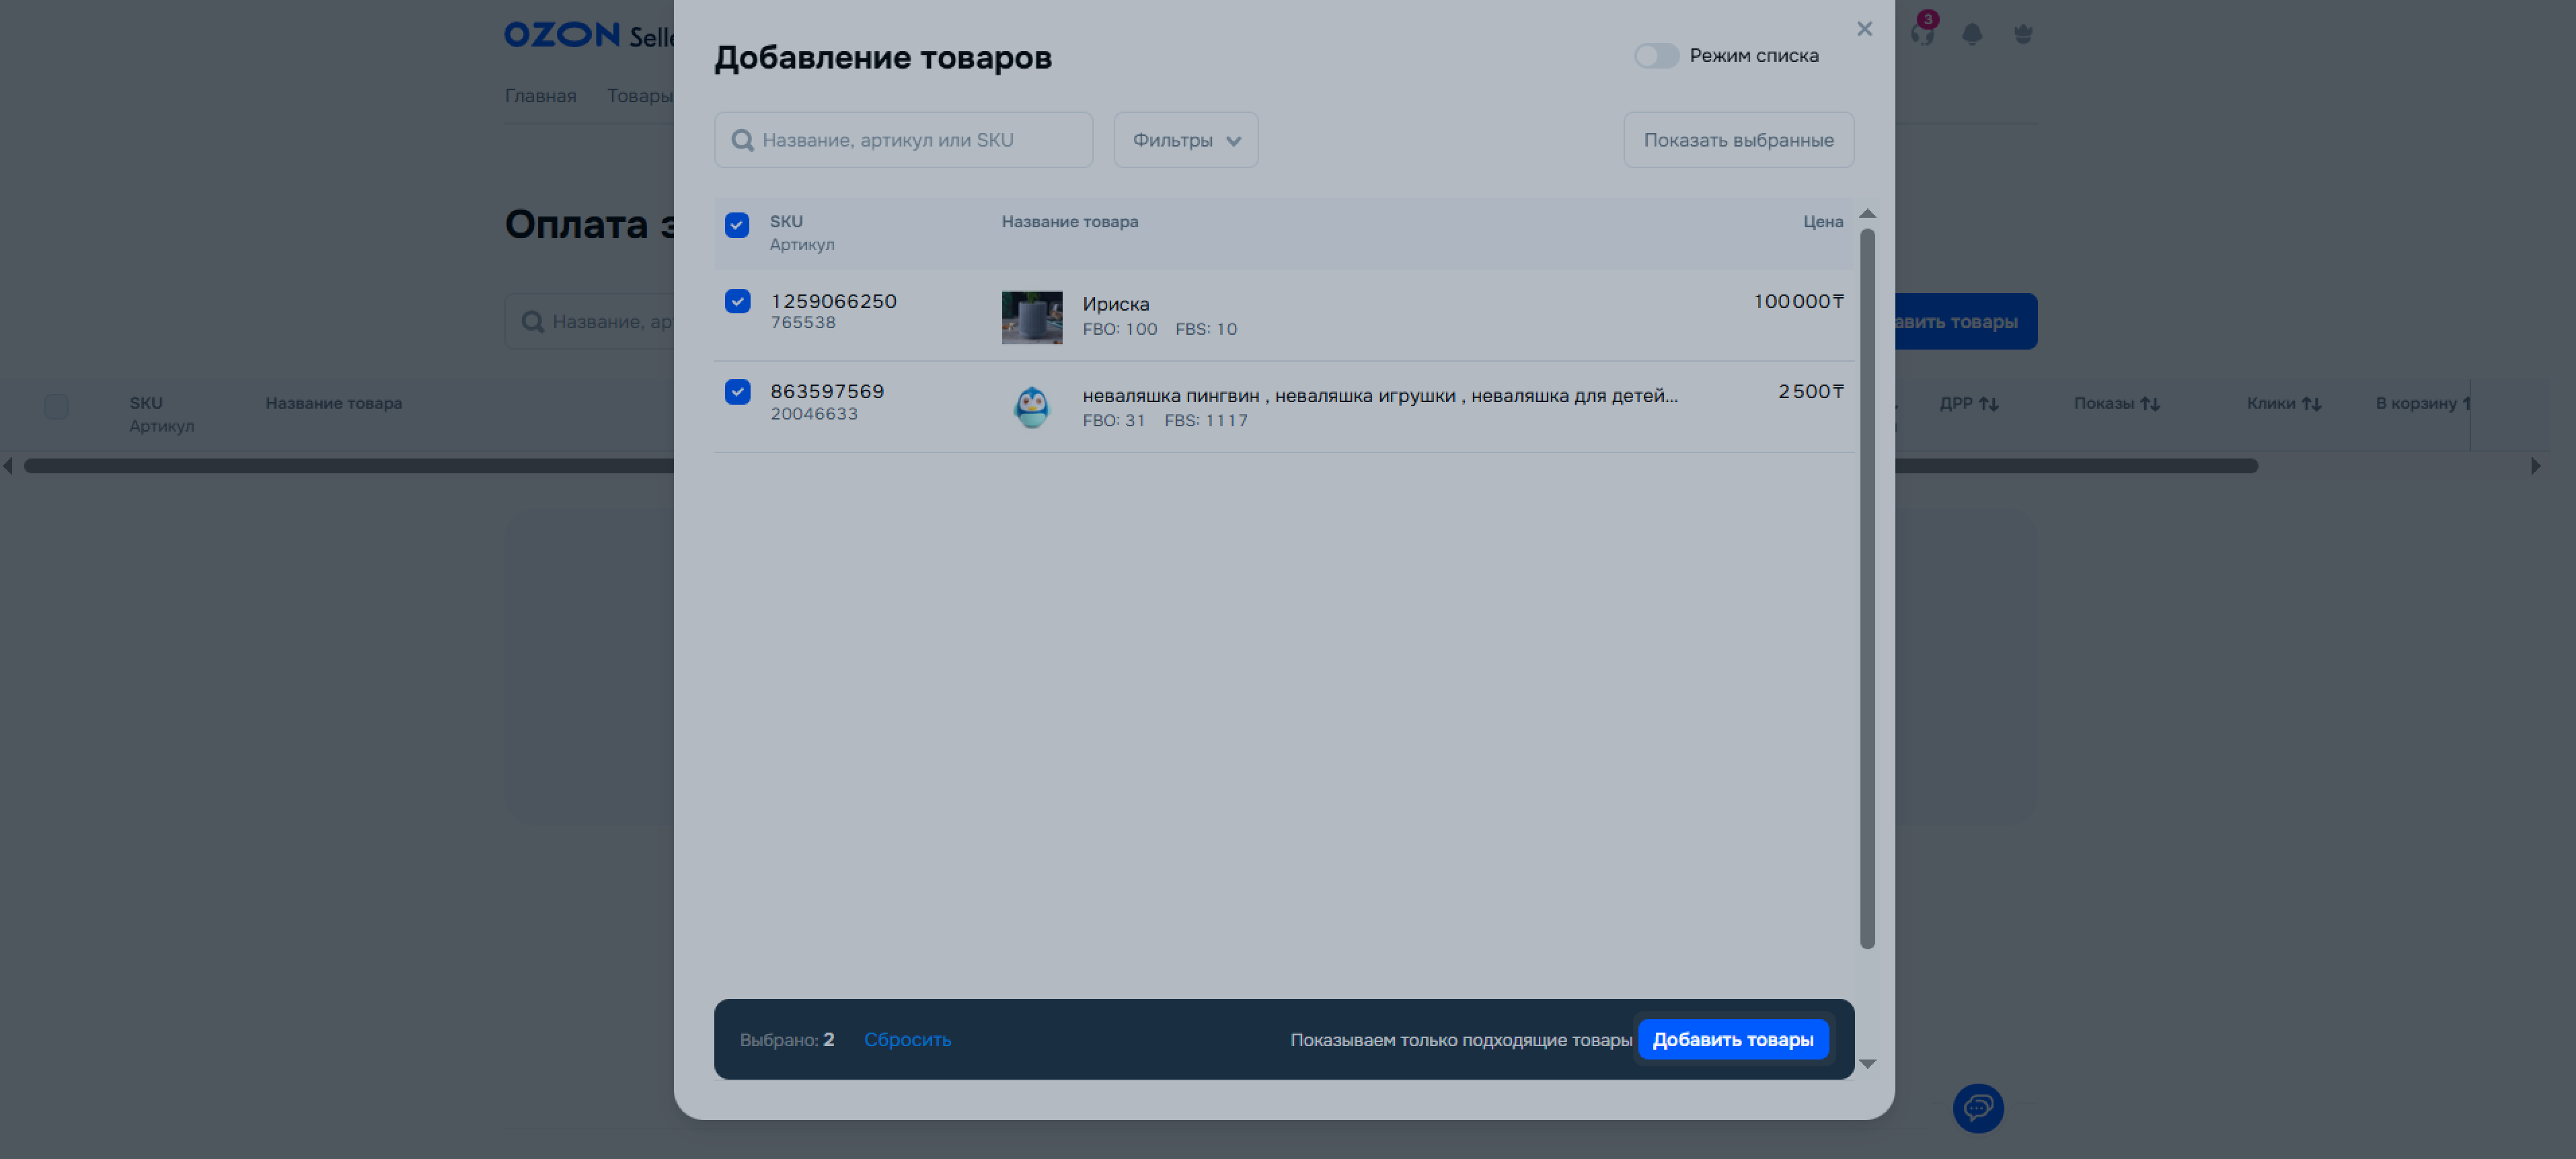
Task: Click Сбросить to reset selection
Action: (x=907, y=1040)
